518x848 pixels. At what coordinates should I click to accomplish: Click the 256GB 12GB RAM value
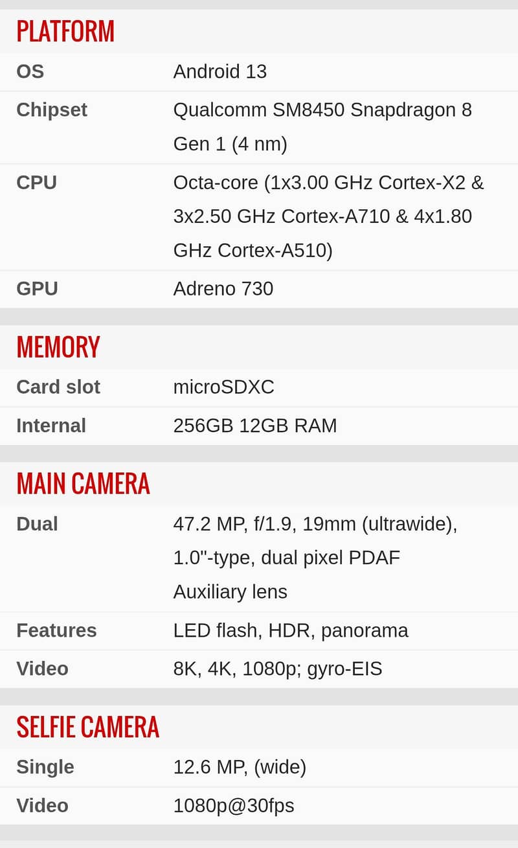pyautogui.click(x=255, y=426)
